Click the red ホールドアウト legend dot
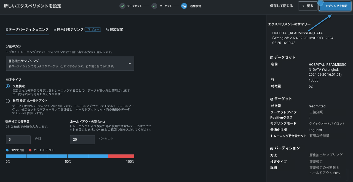 (x=30, y=150)
